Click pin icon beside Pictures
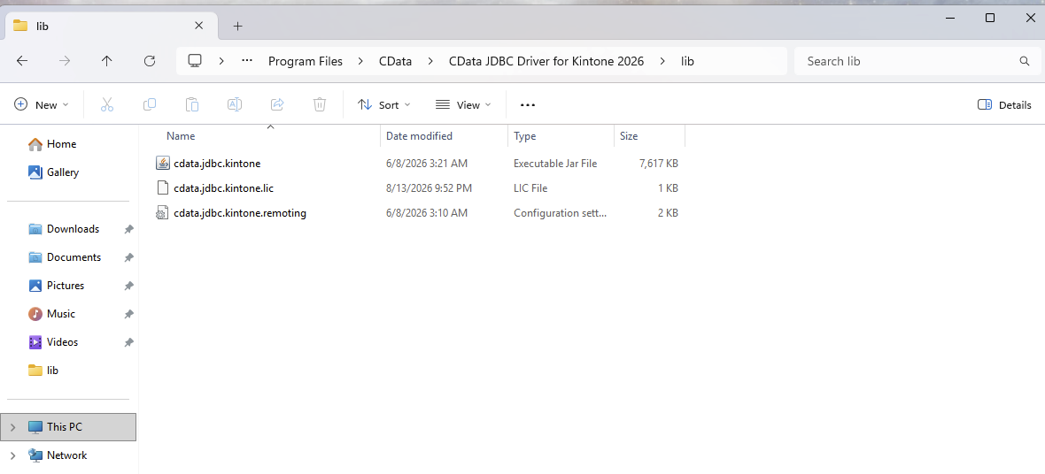Image resolution: width=1045 pixels, height=474 pixels. (128, 286)
